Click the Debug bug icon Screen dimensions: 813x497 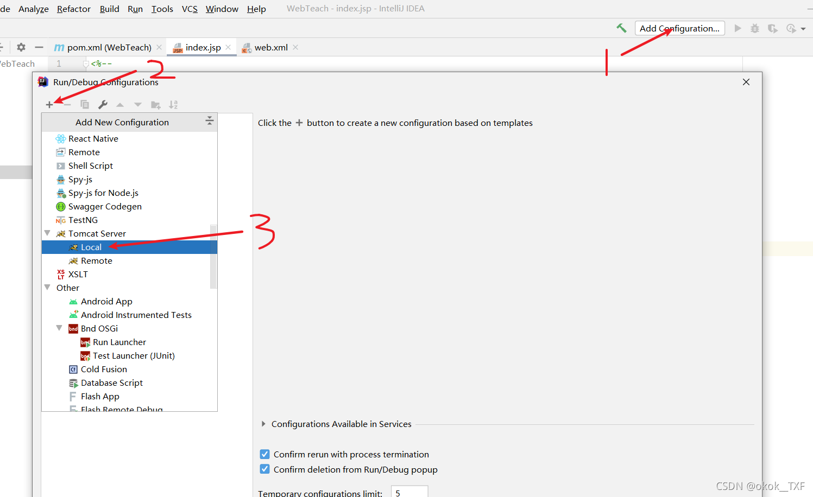click(755, 28)
